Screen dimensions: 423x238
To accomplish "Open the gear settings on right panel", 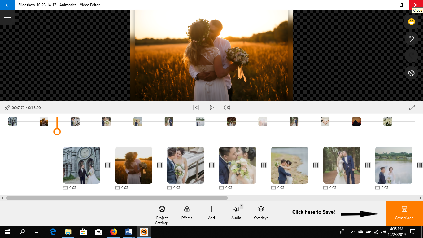I will 411,73.
